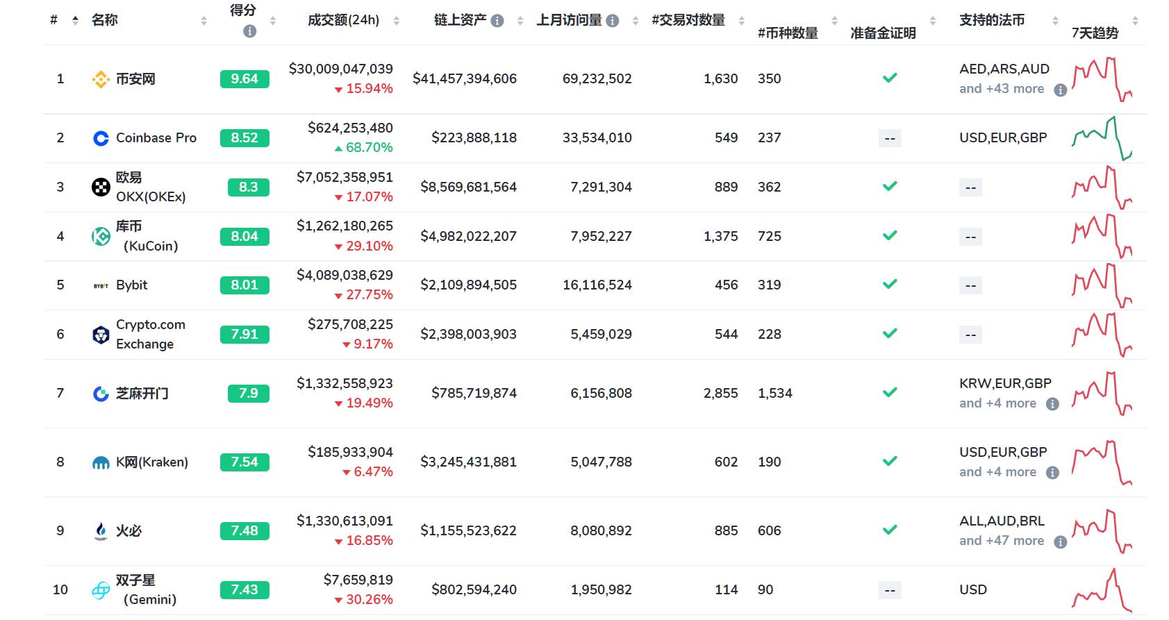Click Coinbase Pro's green 7-day trend chart

point(1102,138)
